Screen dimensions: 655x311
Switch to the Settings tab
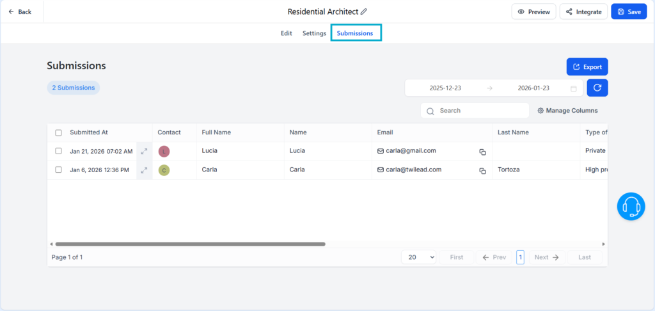pos(314,33)
